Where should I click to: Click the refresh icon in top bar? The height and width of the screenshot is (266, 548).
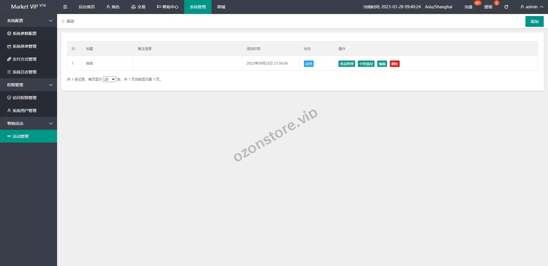[x=506, y=7]
